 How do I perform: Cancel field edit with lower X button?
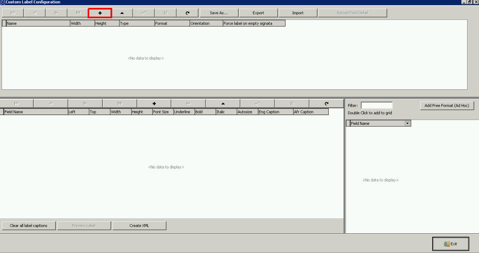tap(292, 104)
